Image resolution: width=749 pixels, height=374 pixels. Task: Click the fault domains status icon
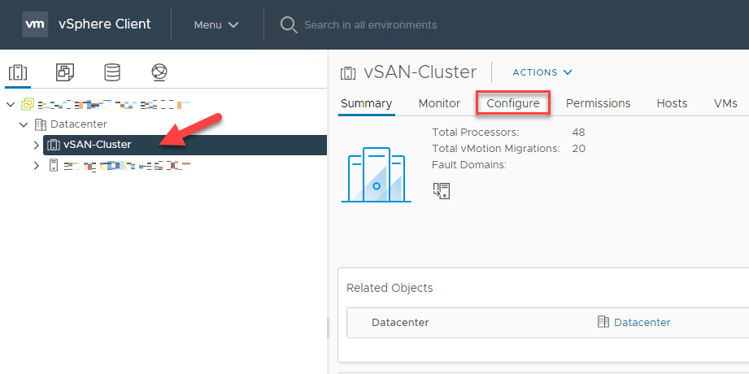441,190
